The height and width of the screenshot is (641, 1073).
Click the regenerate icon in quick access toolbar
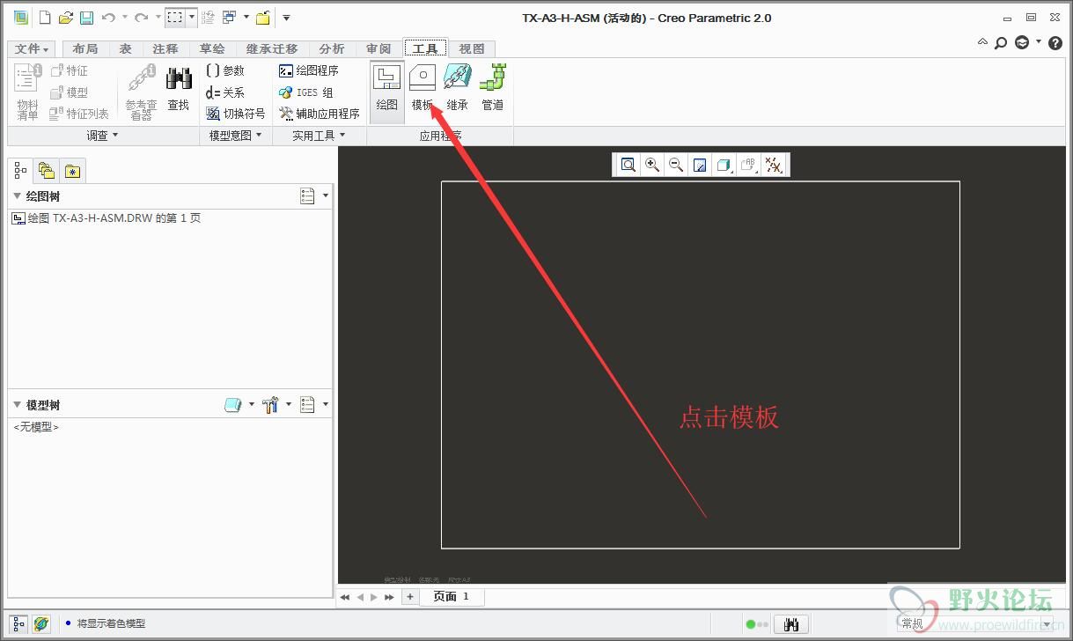(209, 18)
